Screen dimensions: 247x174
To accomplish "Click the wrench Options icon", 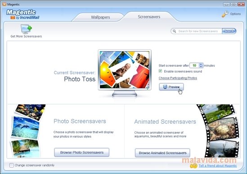I will [225, 14].
